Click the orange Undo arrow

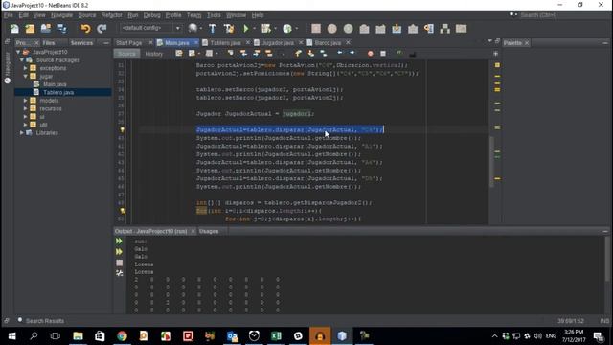(85, 29)
